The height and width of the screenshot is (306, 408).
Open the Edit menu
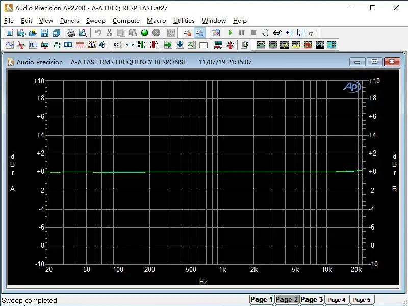[x=27, y=21]
